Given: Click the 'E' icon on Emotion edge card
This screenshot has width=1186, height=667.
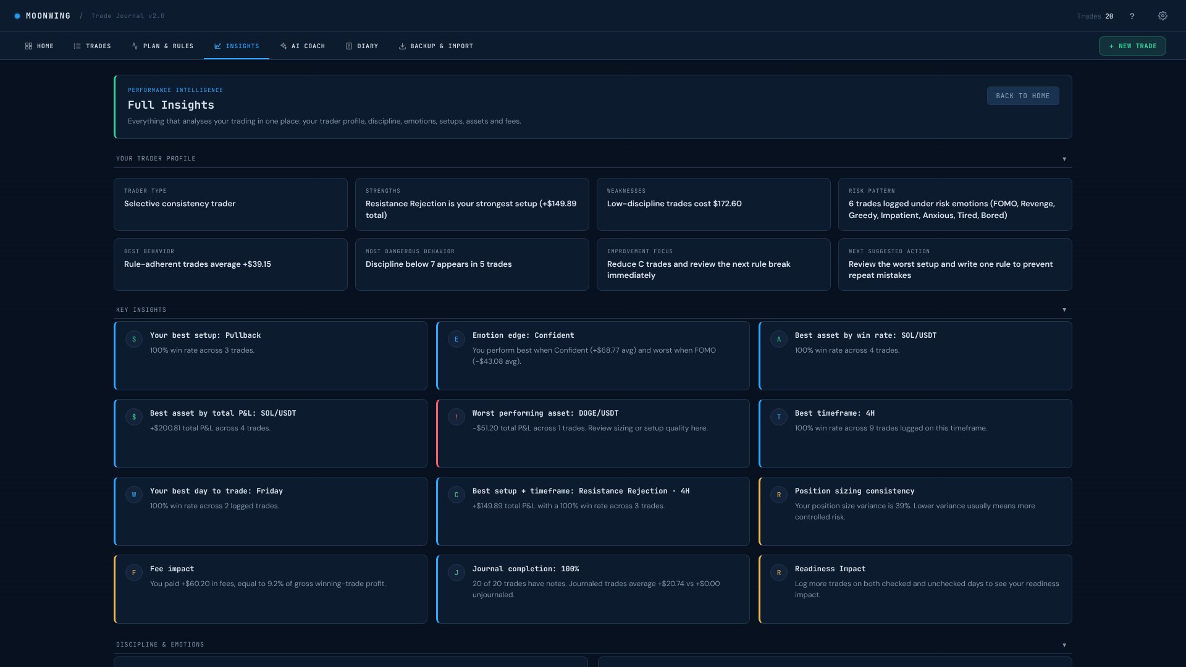Looking at the screenshot, I should (456, 339).
